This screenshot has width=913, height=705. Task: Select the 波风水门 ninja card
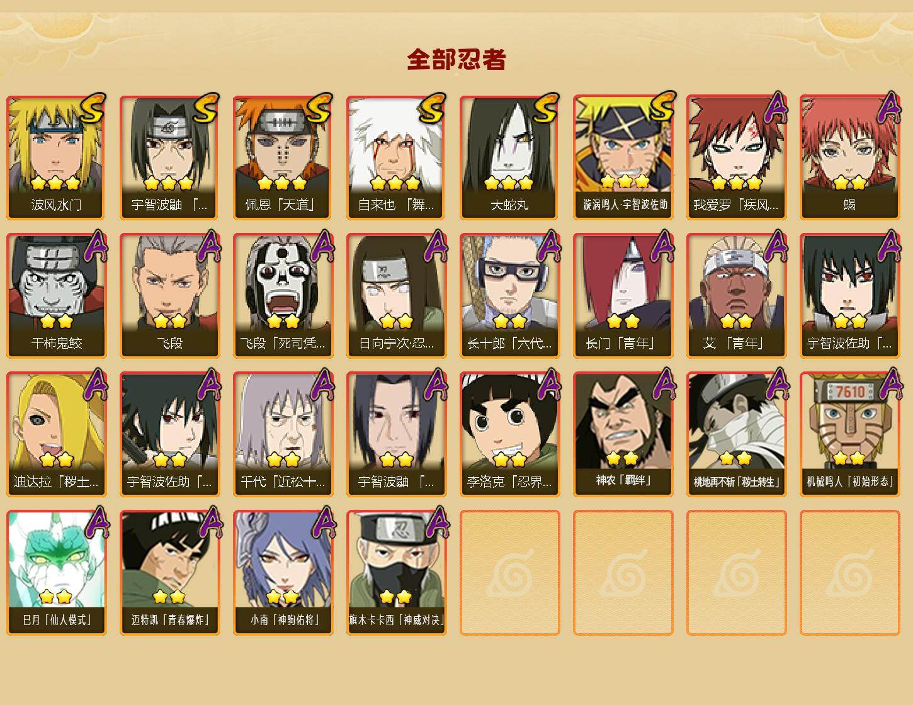(57, 157)
